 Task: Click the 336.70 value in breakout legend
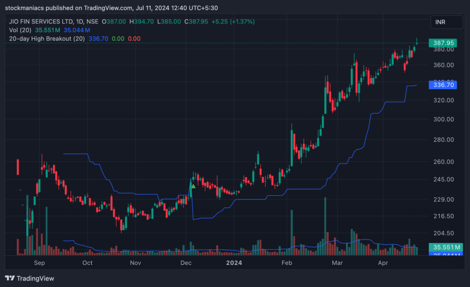point(98,39)
